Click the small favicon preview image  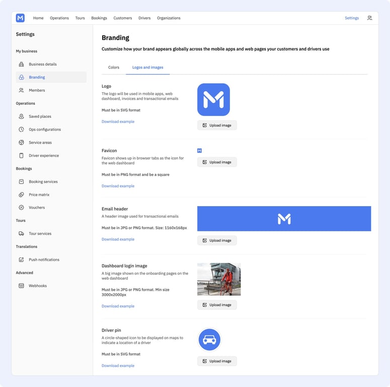click(199, 151)
